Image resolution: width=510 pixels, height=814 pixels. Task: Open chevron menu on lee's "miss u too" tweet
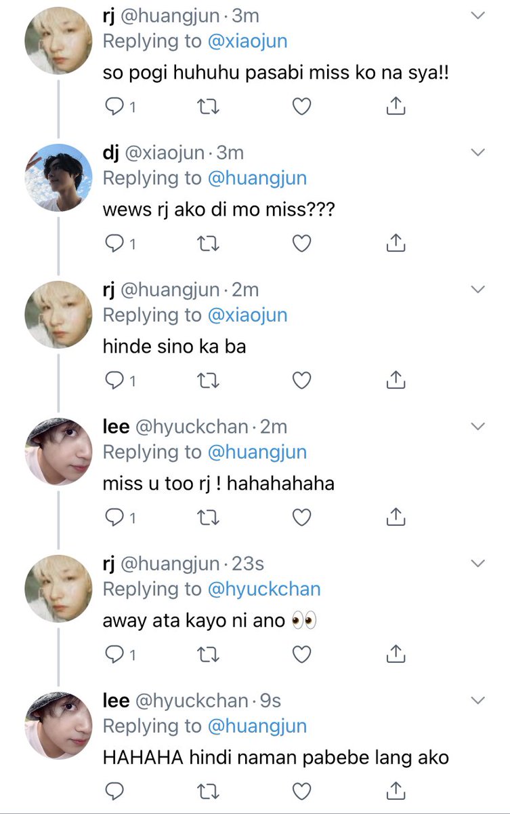coord(478,427)
